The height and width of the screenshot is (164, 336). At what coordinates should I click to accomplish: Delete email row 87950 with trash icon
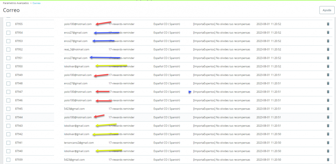pos(328,66)
